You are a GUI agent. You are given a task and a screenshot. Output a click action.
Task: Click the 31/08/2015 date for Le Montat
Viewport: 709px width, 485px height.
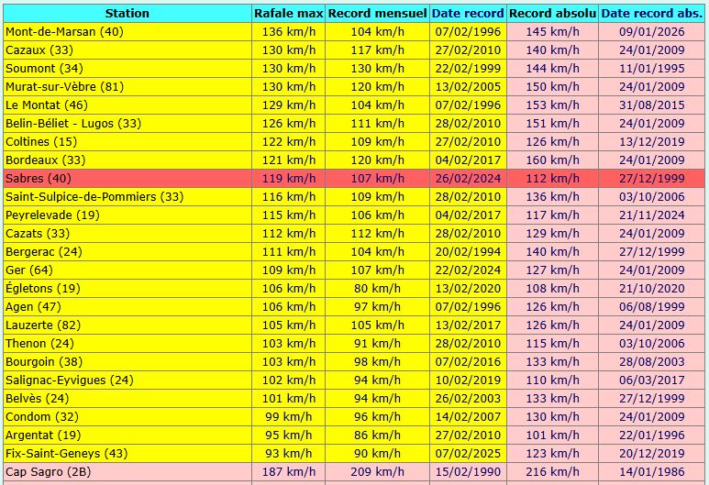(x=651, y=105)
